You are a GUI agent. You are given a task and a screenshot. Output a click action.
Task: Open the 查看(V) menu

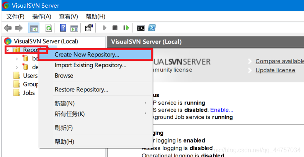point(68,17)
